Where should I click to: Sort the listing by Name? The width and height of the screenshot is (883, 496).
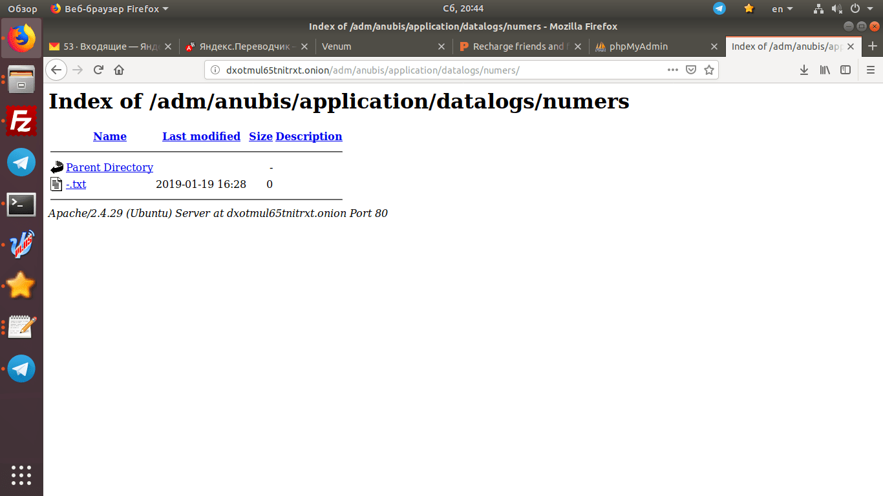[110, 136]
